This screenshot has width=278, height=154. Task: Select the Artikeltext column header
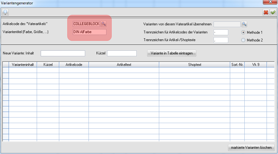124,64
